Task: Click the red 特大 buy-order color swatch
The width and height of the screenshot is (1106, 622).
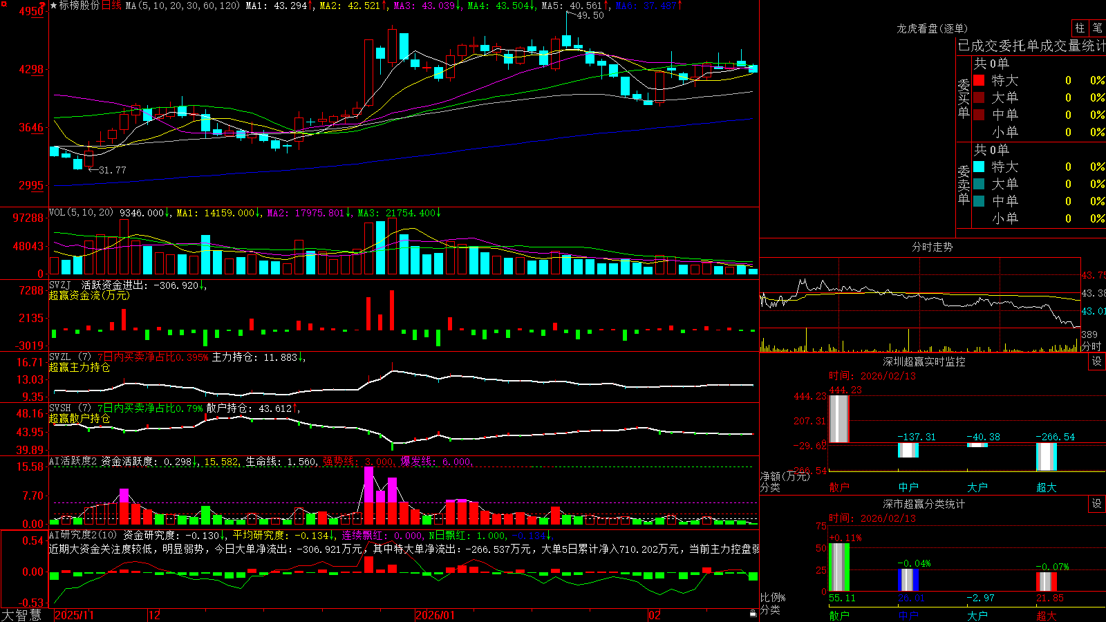Action: click(979, 80)
